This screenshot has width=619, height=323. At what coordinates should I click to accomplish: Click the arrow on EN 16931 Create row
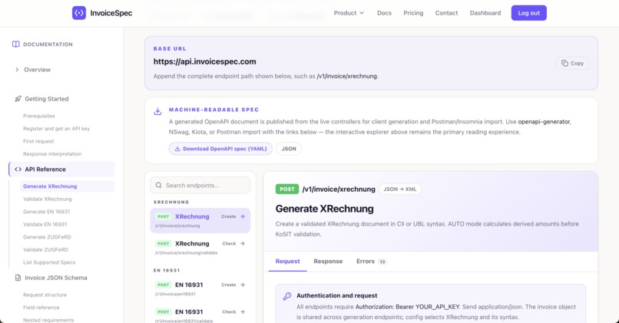(x=243, y=285)
